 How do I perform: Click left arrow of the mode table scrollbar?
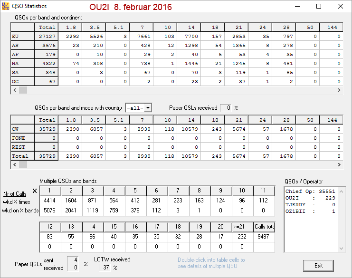tap(14, 164)
